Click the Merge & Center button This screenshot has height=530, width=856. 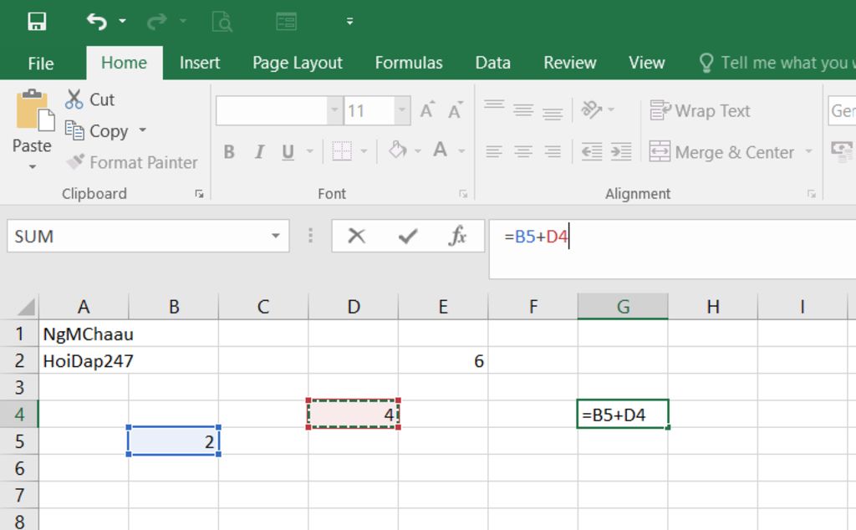722,152
